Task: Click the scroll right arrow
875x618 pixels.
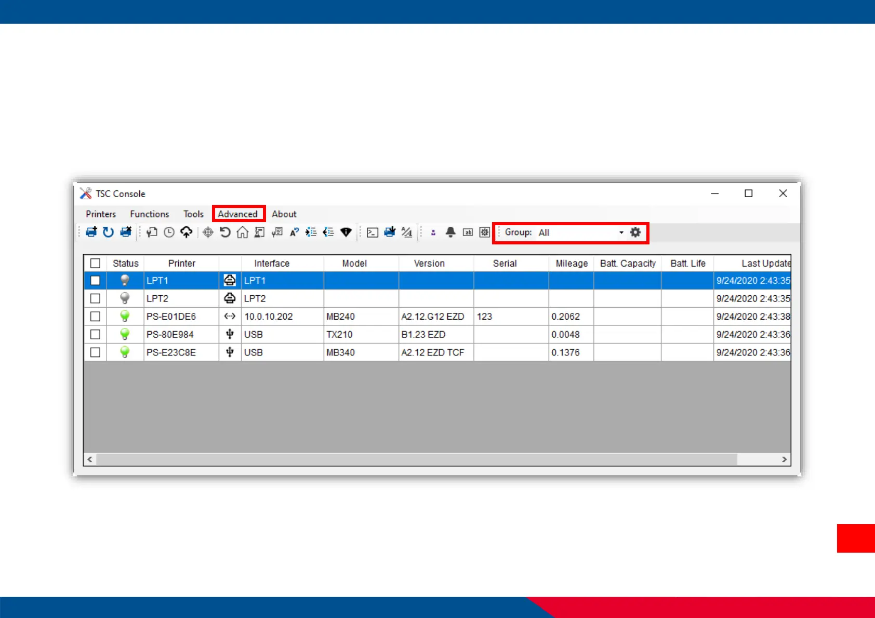Action: (785, 459)
